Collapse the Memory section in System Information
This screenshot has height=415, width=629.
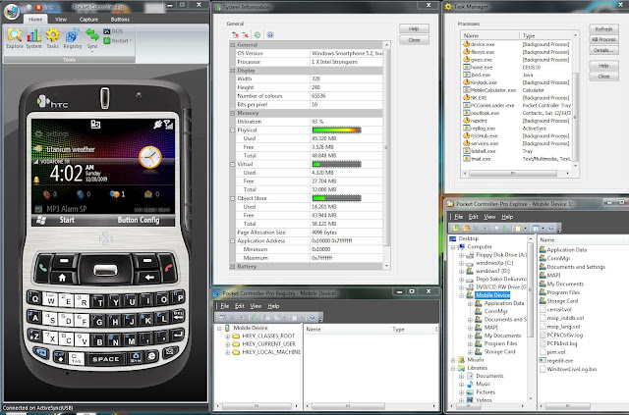232,114
